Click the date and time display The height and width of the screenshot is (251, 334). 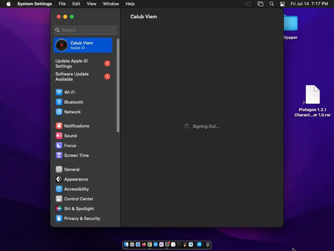(x=309, y=4)
